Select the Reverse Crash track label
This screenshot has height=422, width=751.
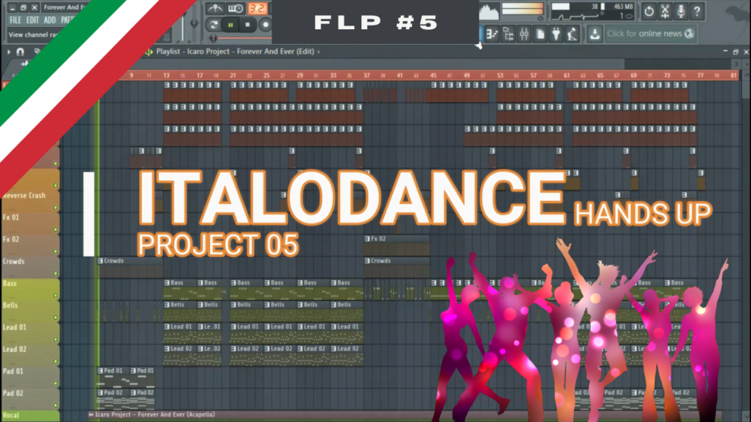(24, 196)
